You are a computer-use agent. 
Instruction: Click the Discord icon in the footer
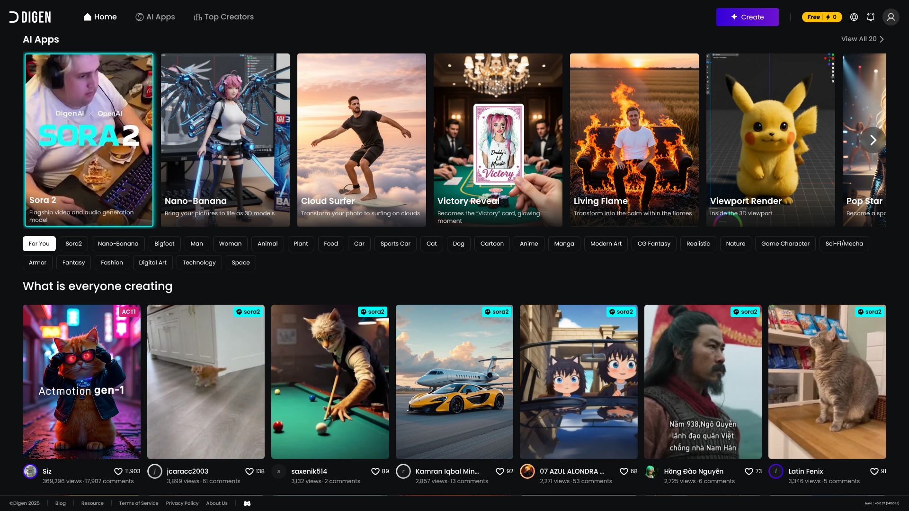coord(247,503)
